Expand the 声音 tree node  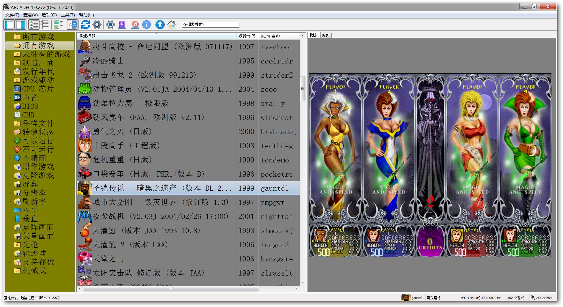10,98
